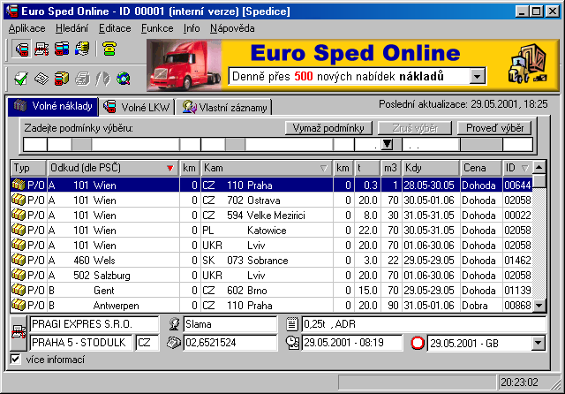Open the Hledání menu

[x=72, y=28]
